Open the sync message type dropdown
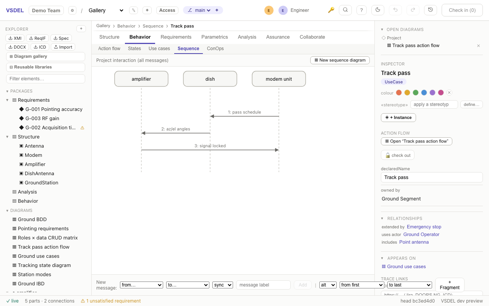489x306 pixels. point(223,285)
